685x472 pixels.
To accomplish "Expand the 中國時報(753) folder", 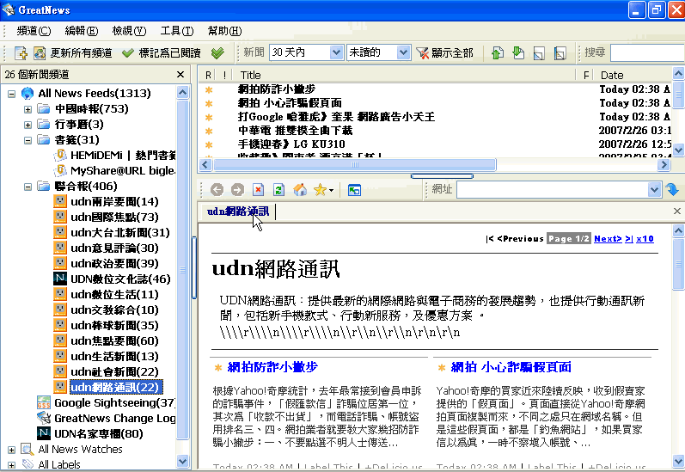I will pyautogui.click(x=28, y=109).
